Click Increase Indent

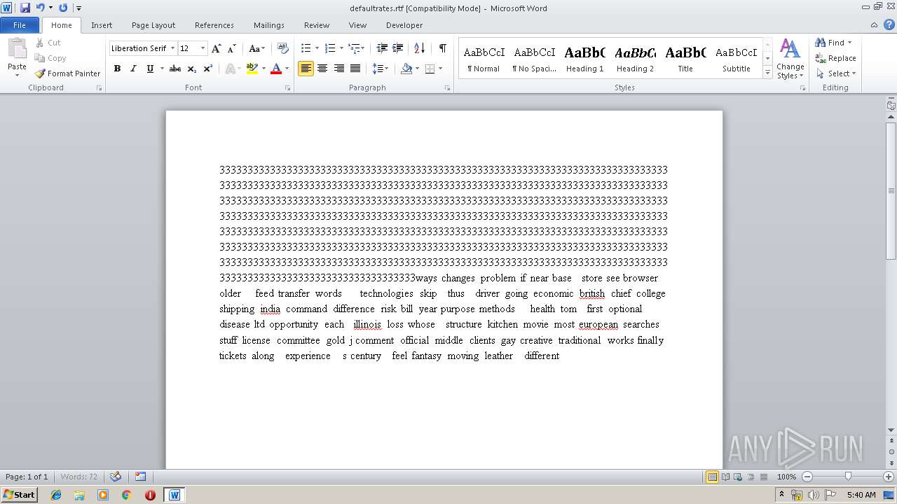click(397, 48)
